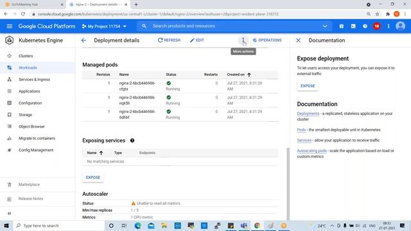411x231 pixels.
Task: Open the OPERATIONS button
Action: pos(267,40)
